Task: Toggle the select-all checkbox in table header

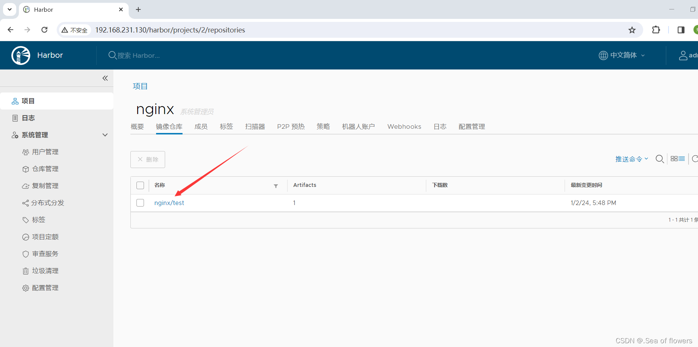Action: pyautogui.click(x=140, y=185)
